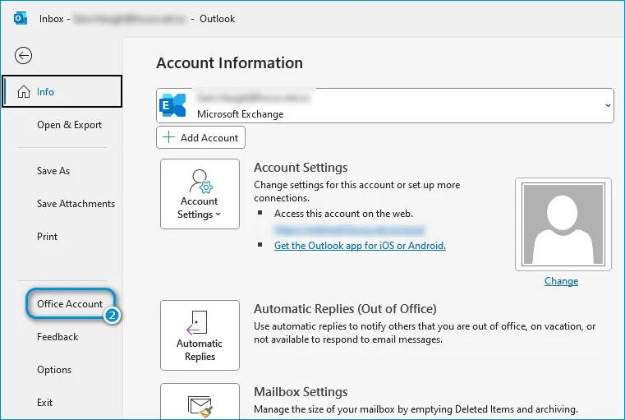Image resolution: width=625 pixels, height=420 pixels.
Task: Click the Outlook logo in title bar
Action: click(x=21, y=18)
